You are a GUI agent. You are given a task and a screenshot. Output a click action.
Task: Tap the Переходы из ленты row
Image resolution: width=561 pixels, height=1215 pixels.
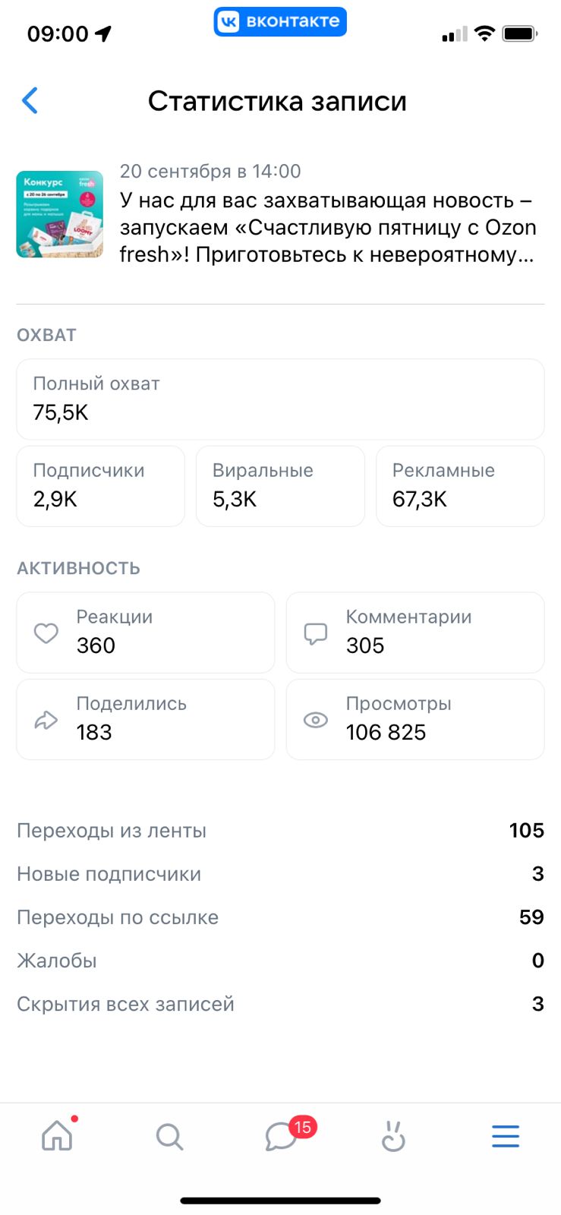pyautogui.click(x=280, y=831)
